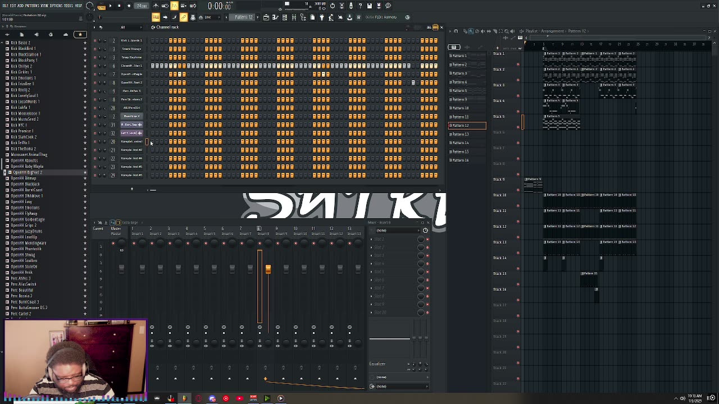
Task: Mute the Maschine 2 channel
Action: pyautogui.click(x=94, y=116)
